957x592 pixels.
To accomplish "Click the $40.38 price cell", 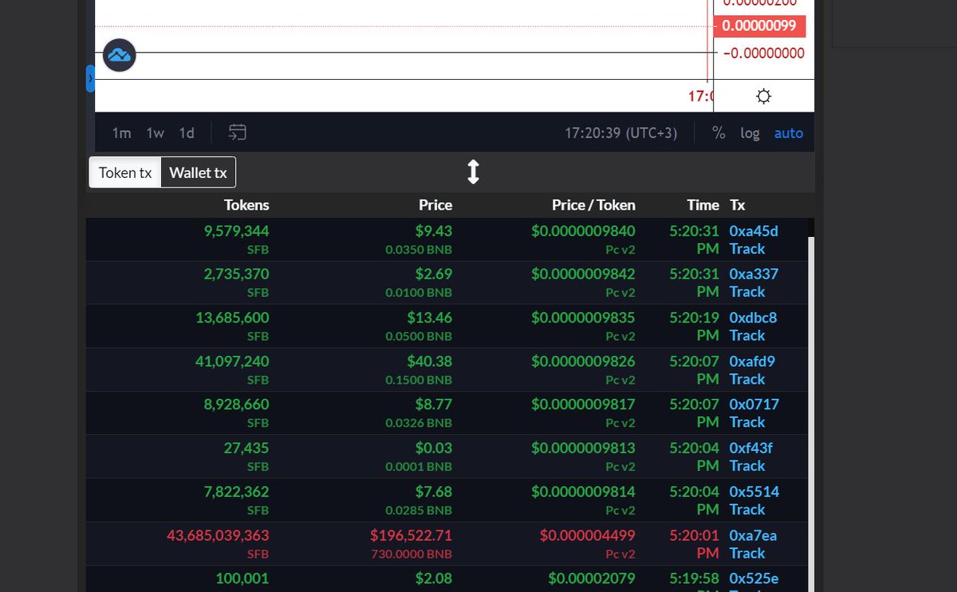I will (x=430, y=361).
